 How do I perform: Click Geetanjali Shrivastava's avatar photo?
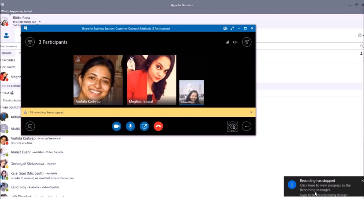(4, 164)
